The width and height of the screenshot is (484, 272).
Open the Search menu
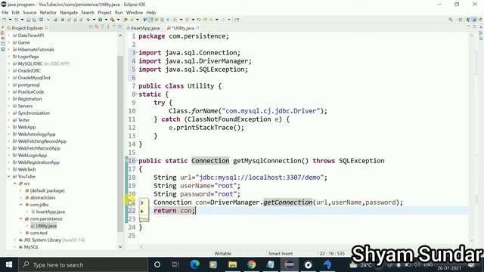pos(88,12)
